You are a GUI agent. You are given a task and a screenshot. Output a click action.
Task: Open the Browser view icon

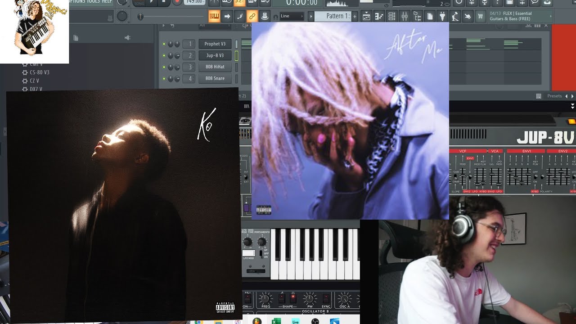tap(417, 16)
